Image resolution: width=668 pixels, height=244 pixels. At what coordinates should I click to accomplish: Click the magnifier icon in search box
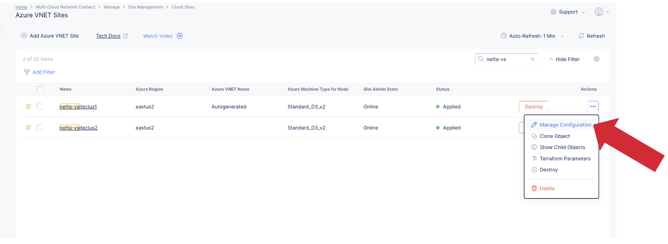coord(481,59)
